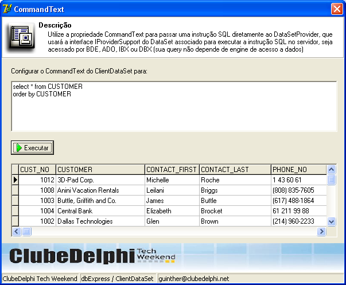Click the grid's vertical scroll down arrow
Screen dimensions: 346x285
tap(331, 221)
